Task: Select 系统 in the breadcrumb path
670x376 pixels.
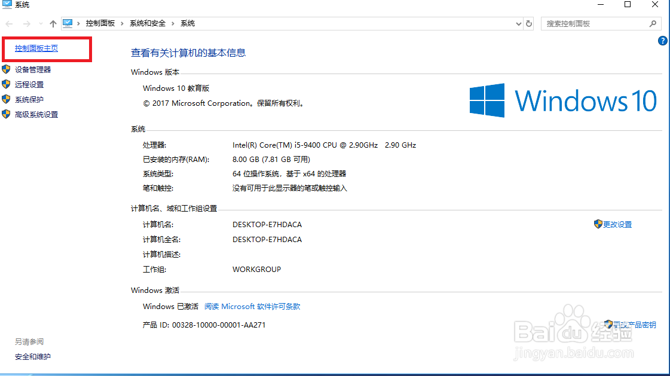Action: [x=188, y=23]
